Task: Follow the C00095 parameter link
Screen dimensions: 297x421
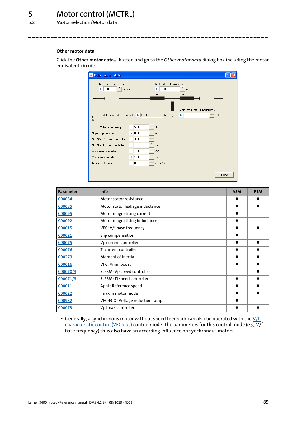Action: (65, 214)
